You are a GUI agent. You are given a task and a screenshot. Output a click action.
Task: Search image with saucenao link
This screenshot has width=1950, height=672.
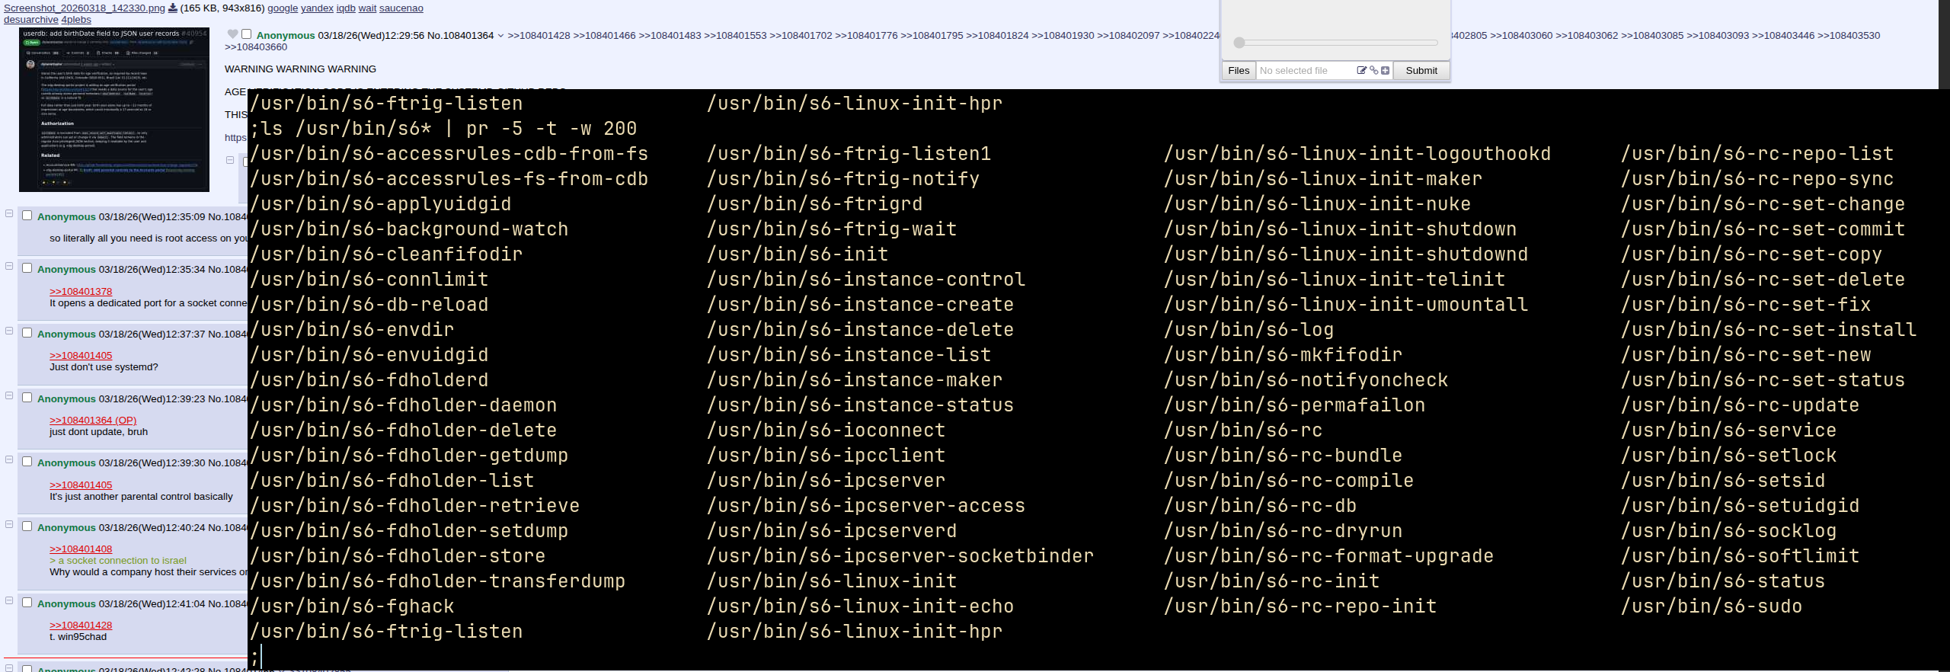pyautogui.click(x=401, y=8)
